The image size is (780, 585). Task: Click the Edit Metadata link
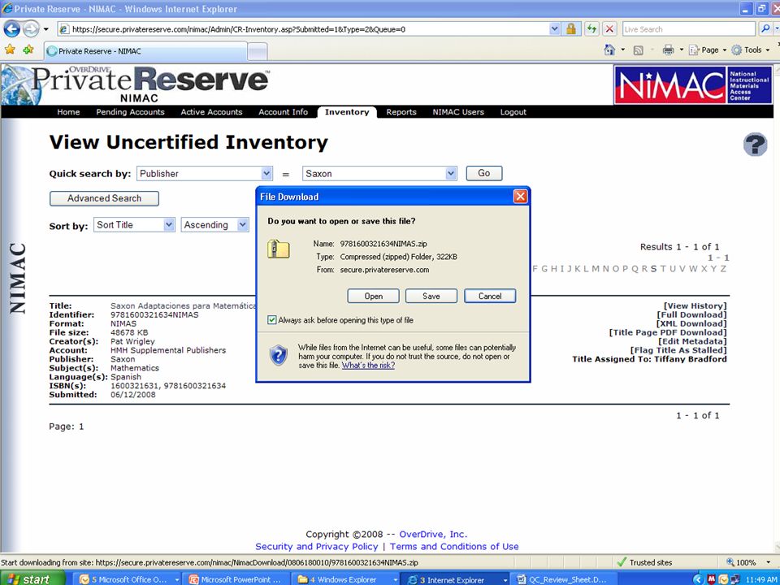(x=692, y=341)
